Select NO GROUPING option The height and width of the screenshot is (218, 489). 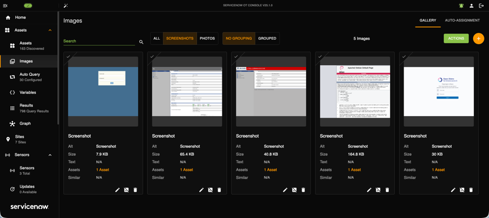coord(239,39)
